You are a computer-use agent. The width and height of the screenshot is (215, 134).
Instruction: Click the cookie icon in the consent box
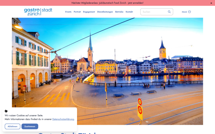tap(6, 111)
